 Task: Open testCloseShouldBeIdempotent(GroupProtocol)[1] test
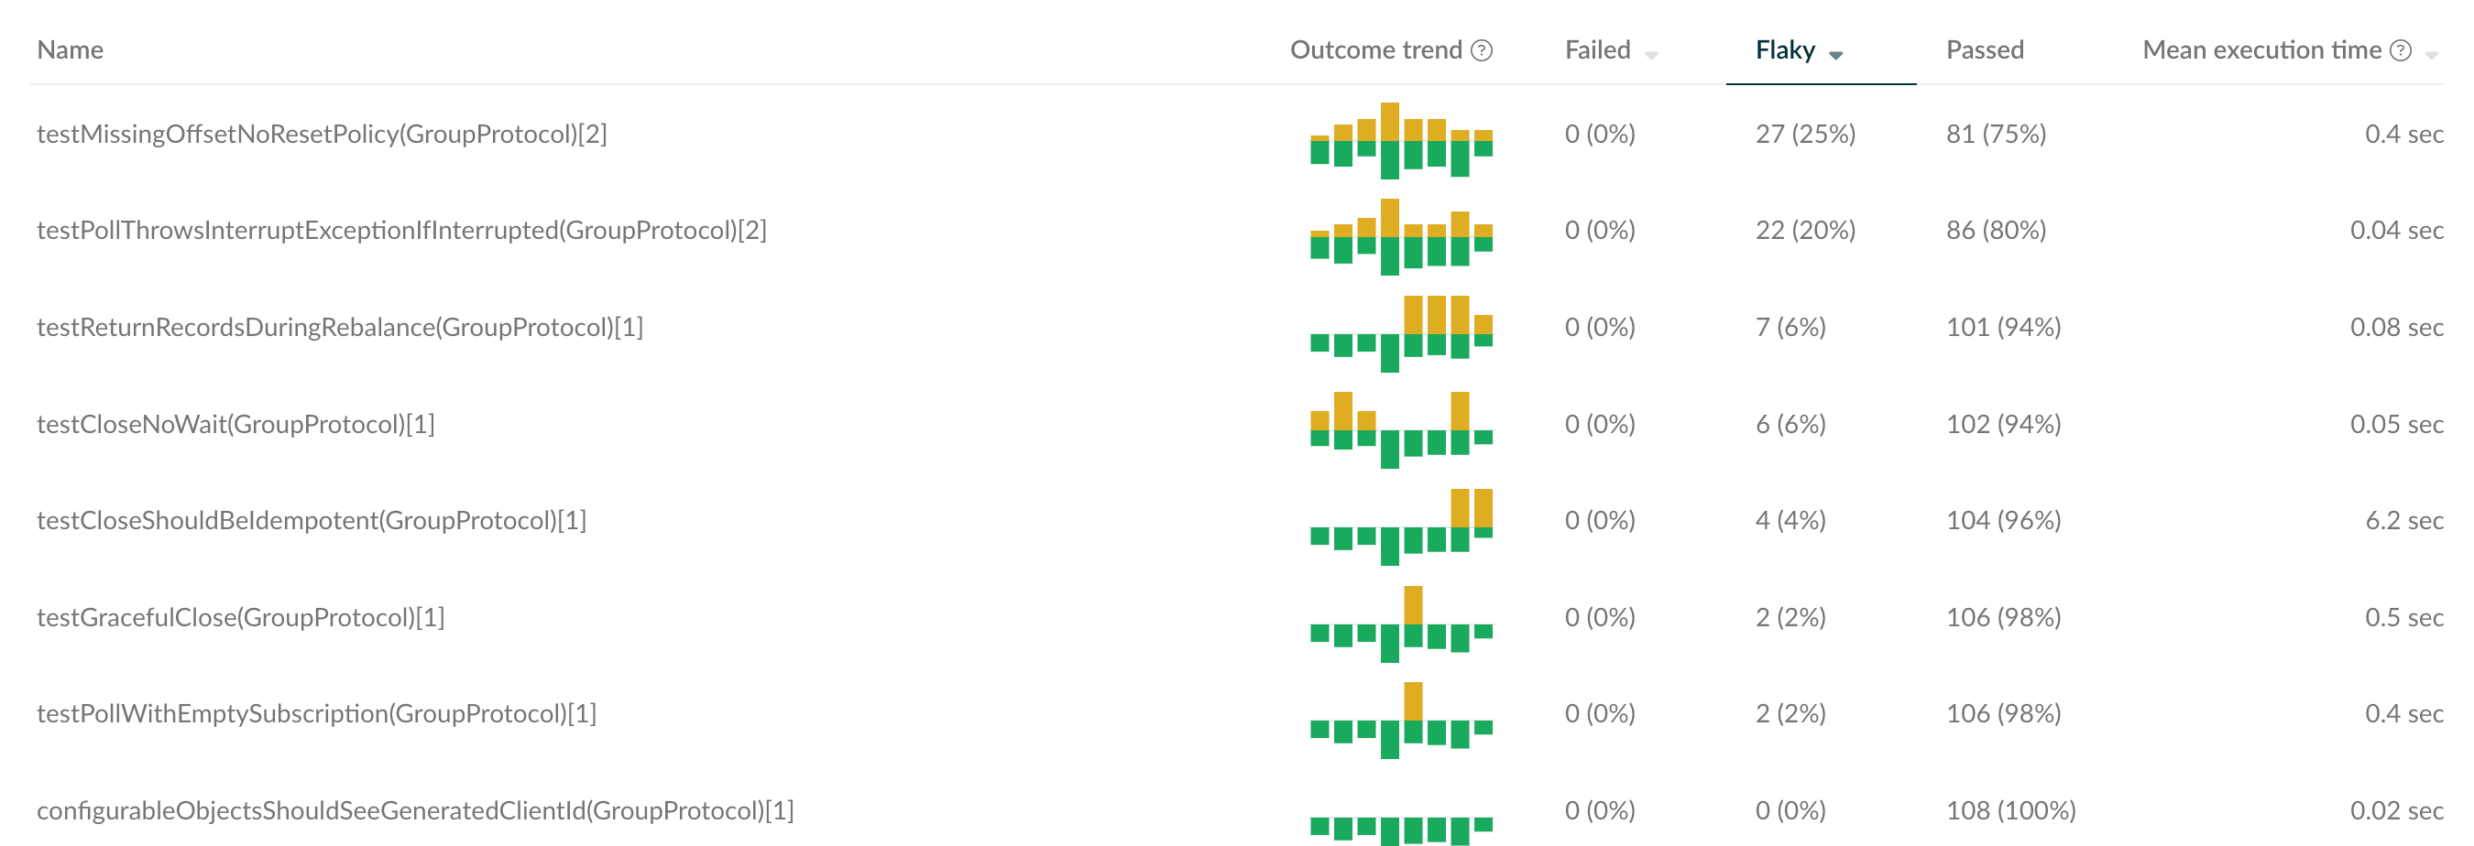coord(312,521)
